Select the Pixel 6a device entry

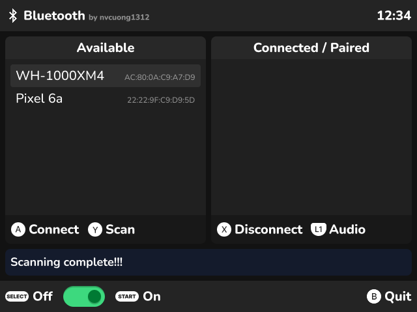106,98
